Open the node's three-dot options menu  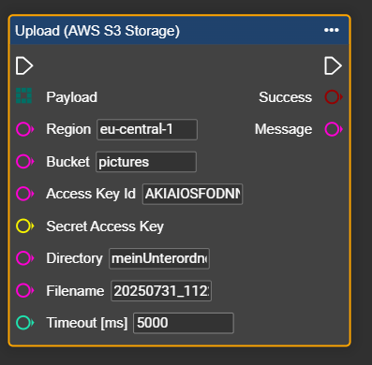332,30
